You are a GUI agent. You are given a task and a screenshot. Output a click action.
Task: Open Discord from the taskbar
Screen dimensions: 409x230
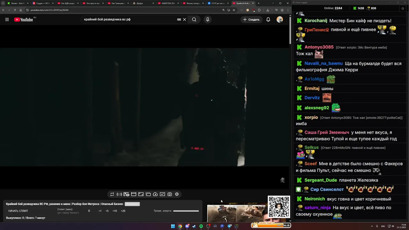pos(187,226)
